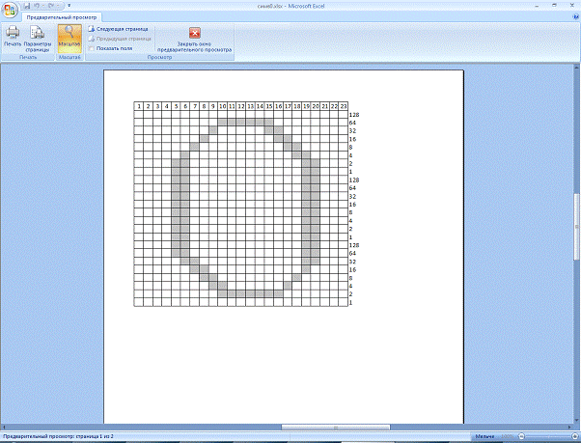
Task: Open Page Setup (Параметры страницы)
Action: [x=39, y=37]
